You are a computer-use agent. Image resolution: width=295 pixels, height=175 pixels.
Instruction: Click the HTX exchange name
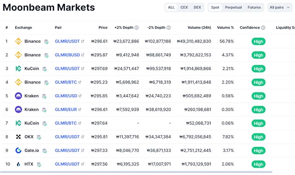click(29, 164)
